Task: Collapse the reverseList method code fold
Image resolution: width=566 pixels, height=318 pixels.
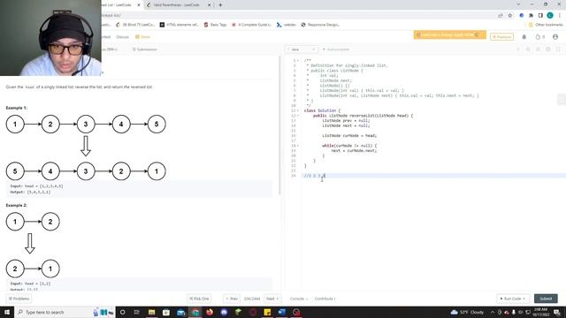Action: pyautogui.click(x=298, y=116)
